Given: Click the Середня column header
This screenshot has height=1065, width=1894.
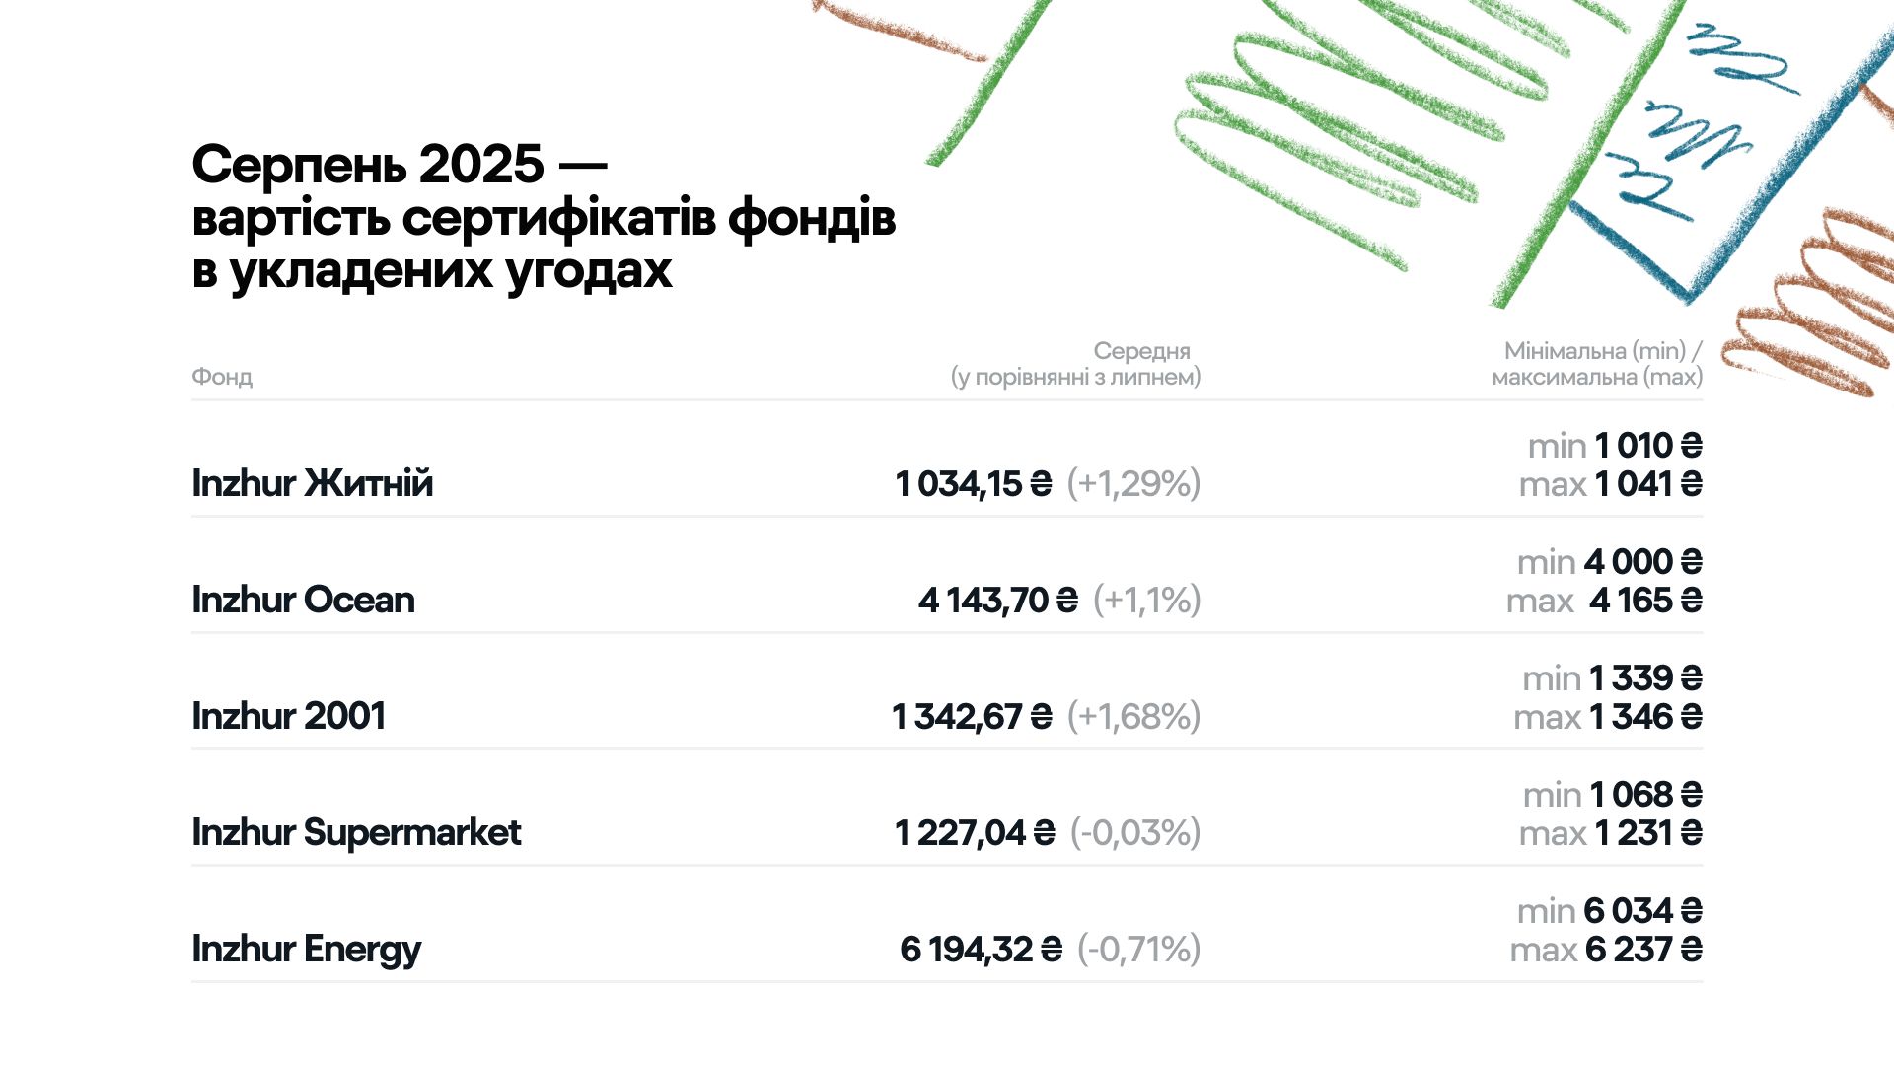Looking at the screenshot, I should pos(1076,364).
